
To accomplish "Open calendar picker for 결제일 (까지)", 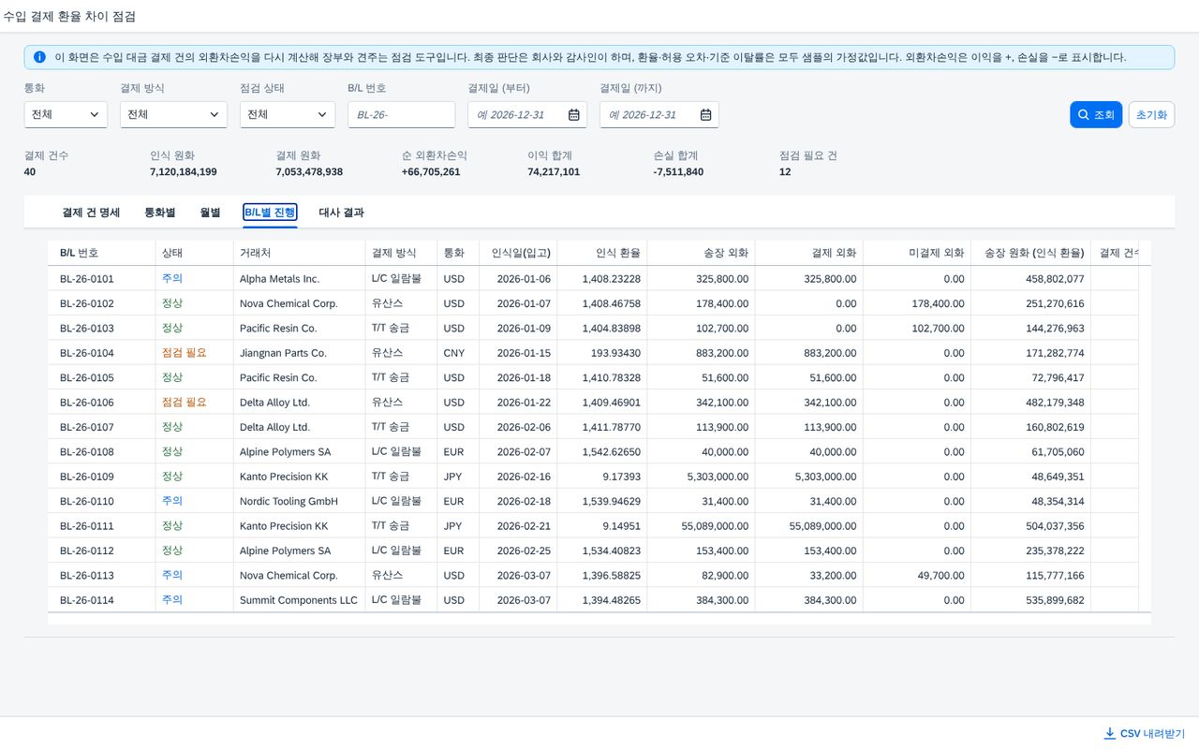I will 705,115.
